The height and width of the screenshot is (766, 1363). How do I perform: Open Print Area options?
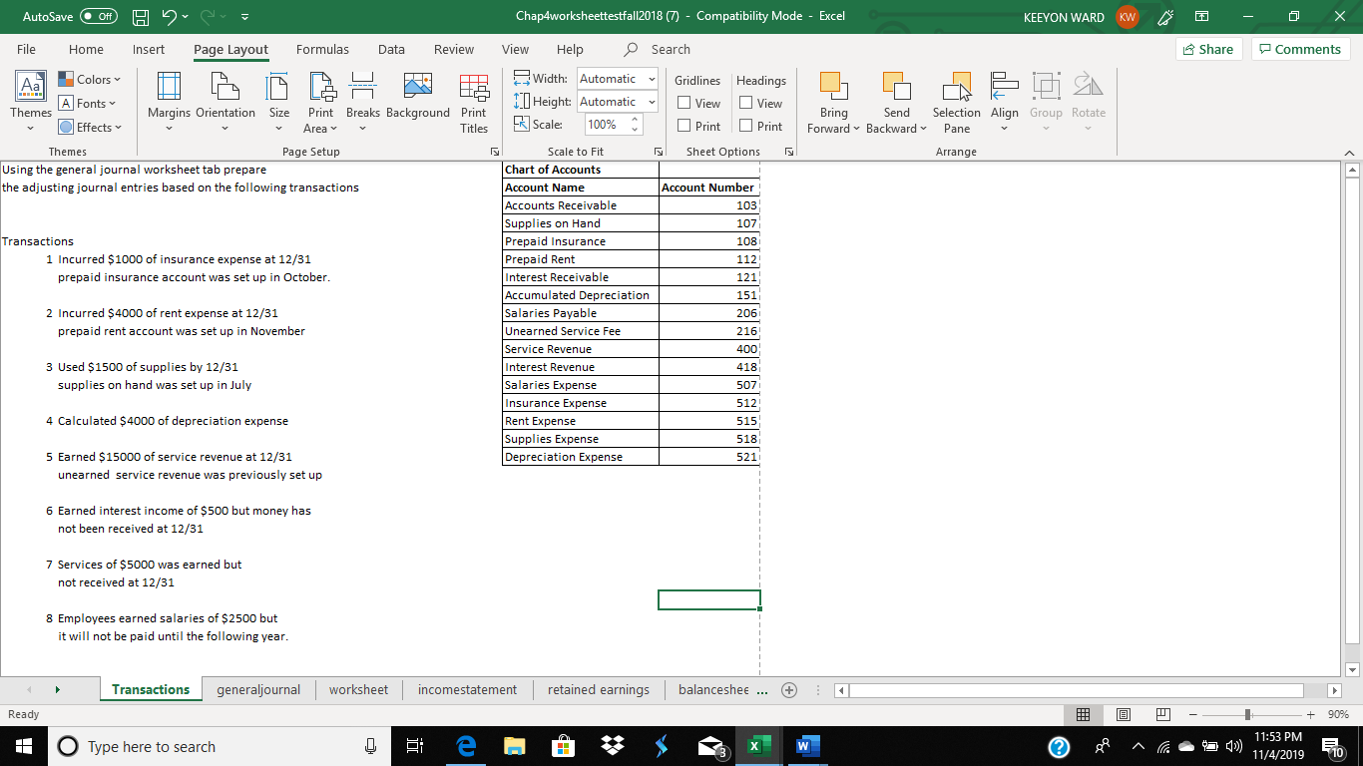[320, 103]
